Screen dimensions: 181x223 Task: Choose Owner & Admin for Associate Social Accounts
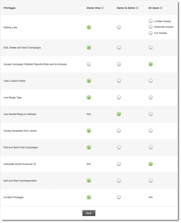119,164
